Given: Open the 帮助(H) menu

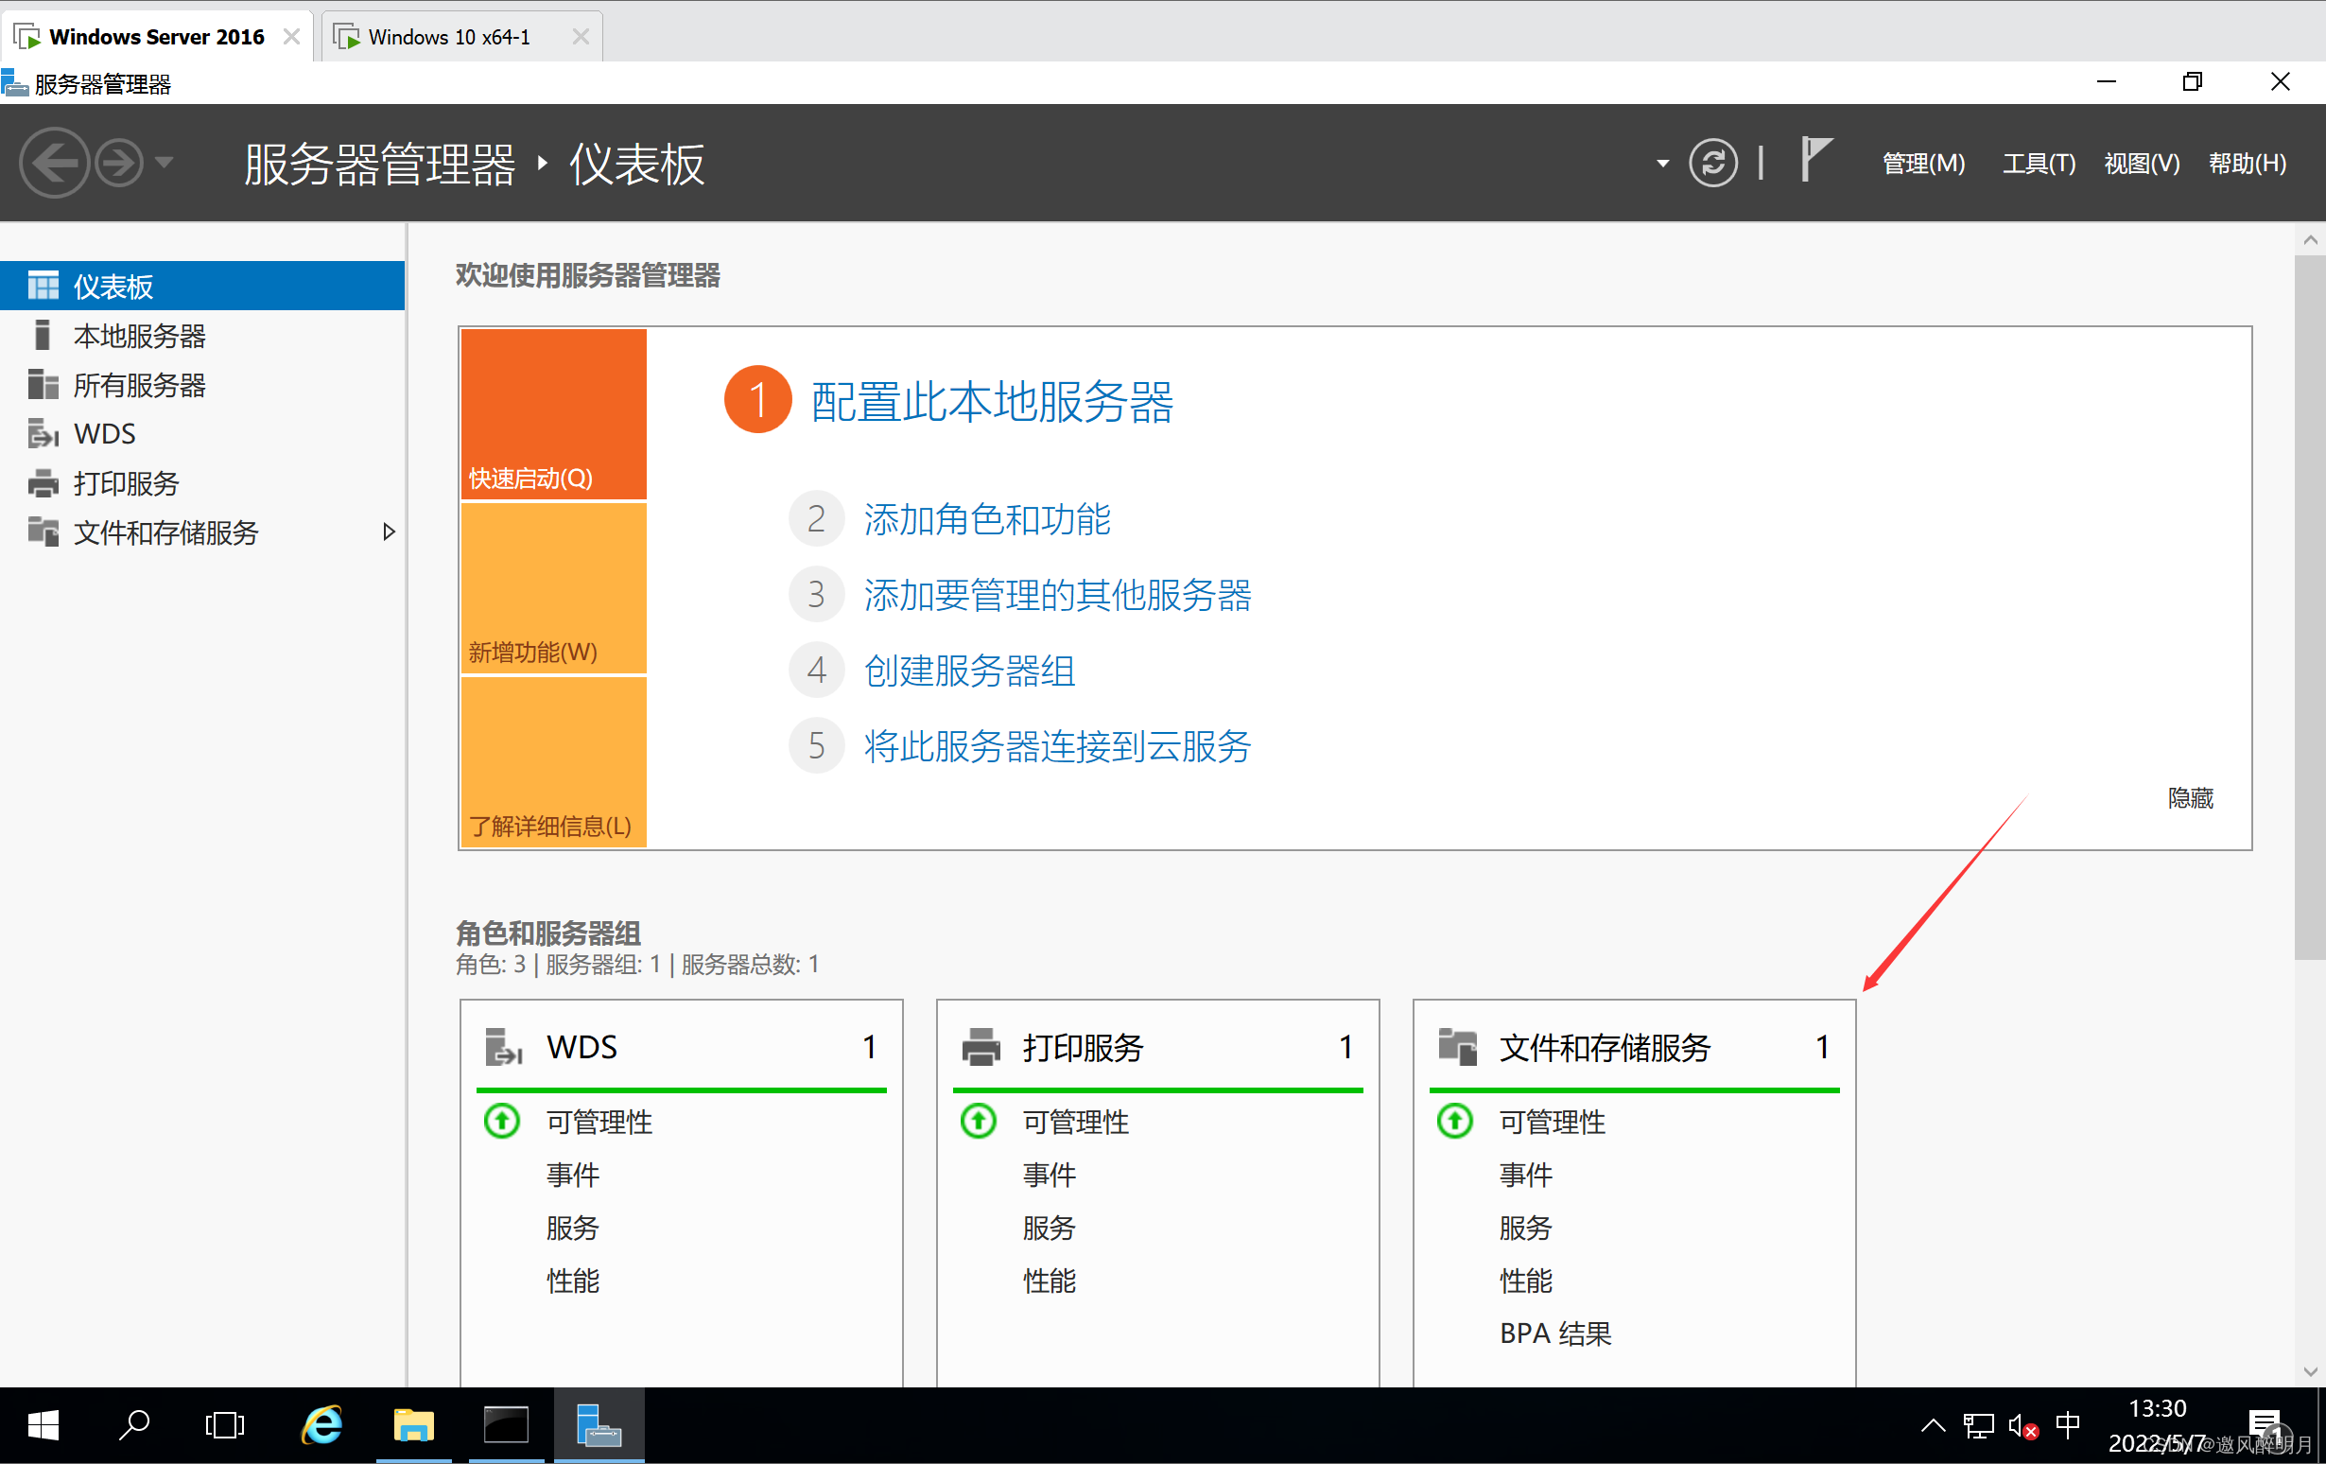Looking at the screenshot, I should coord(2247,164).
